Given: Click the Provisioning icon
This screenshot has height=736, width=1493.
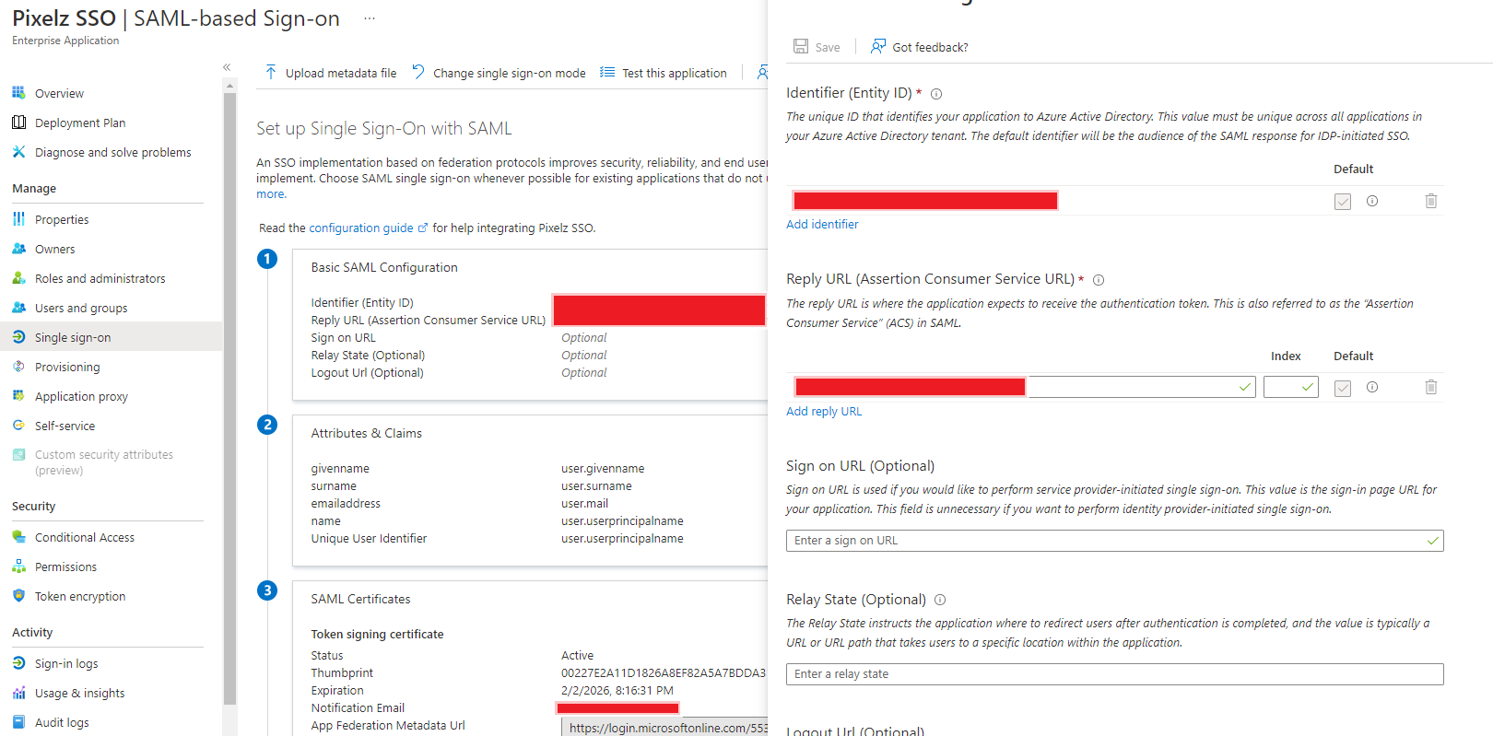Looking at the screenshot, I should coord(18,367).
